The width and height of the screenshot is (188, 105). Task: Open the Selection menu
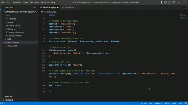coord(17,2)
